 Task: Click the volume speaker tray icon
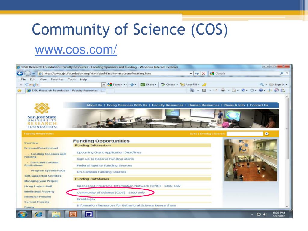pyautogui.click(x=265, y=214)
